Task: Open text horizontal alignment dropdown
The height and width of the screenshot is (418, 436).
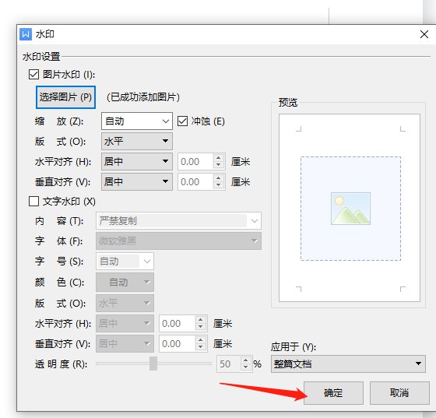Action: 125,324
